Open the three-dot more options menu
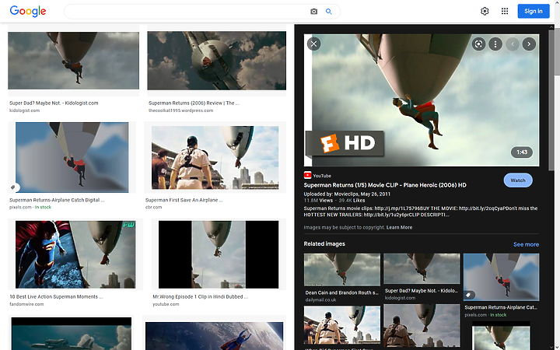560x350 pixels. [495, 44]
